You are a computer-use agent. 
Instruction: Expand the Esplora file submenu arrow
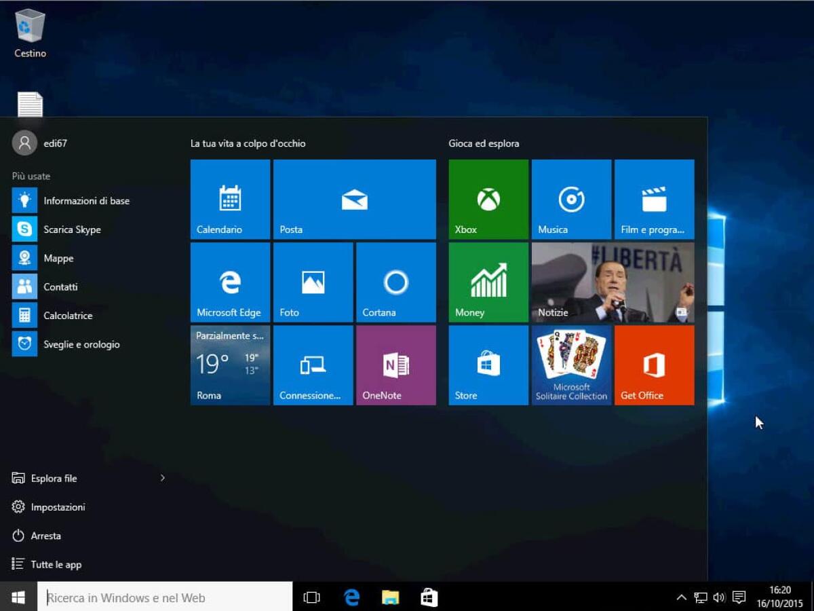162,478
